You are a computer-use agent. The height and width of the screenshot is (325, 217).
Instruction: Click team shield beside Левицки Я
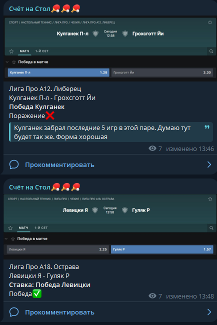(95, 210)
